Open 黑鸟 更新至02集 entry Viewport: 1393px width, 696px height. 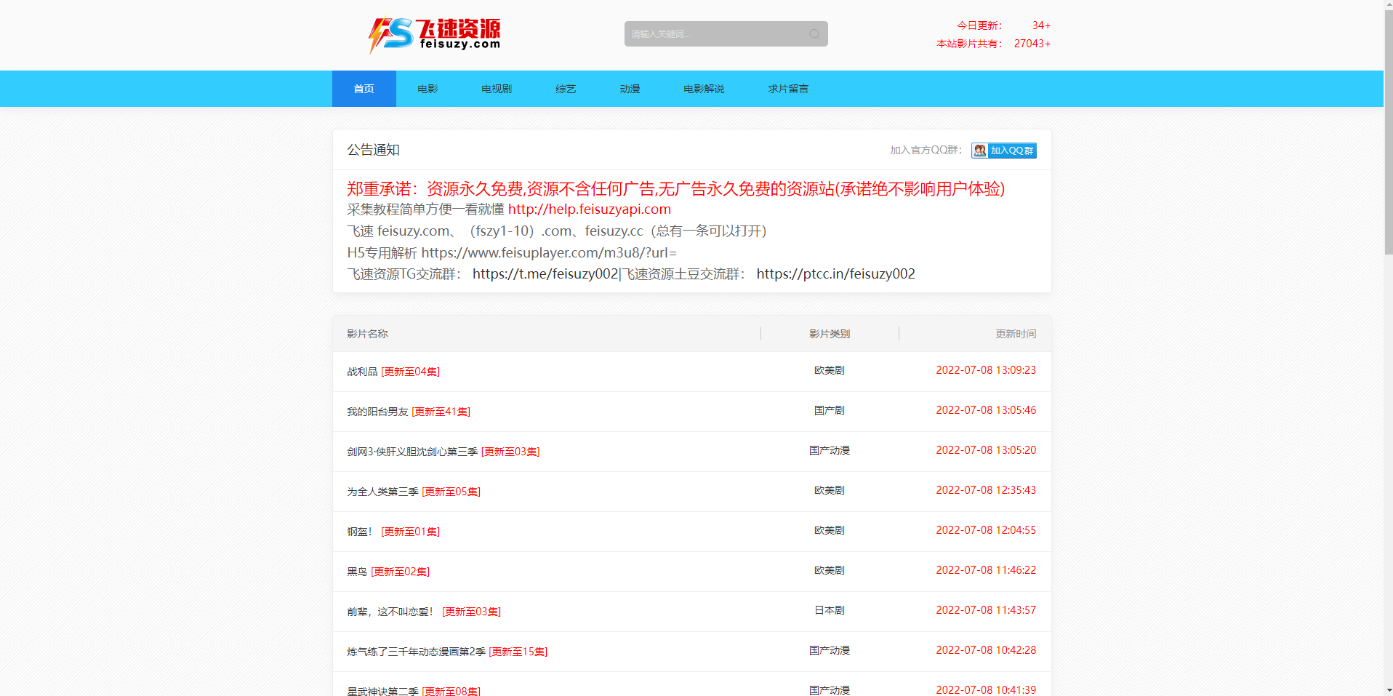coord(388,572)
